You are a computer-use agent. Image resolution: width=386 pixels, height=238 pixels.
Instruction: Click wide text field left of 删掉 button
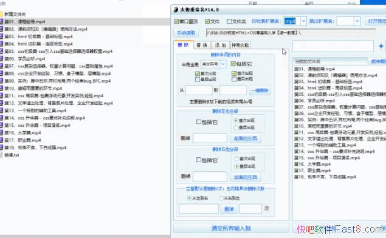[199, 209]
